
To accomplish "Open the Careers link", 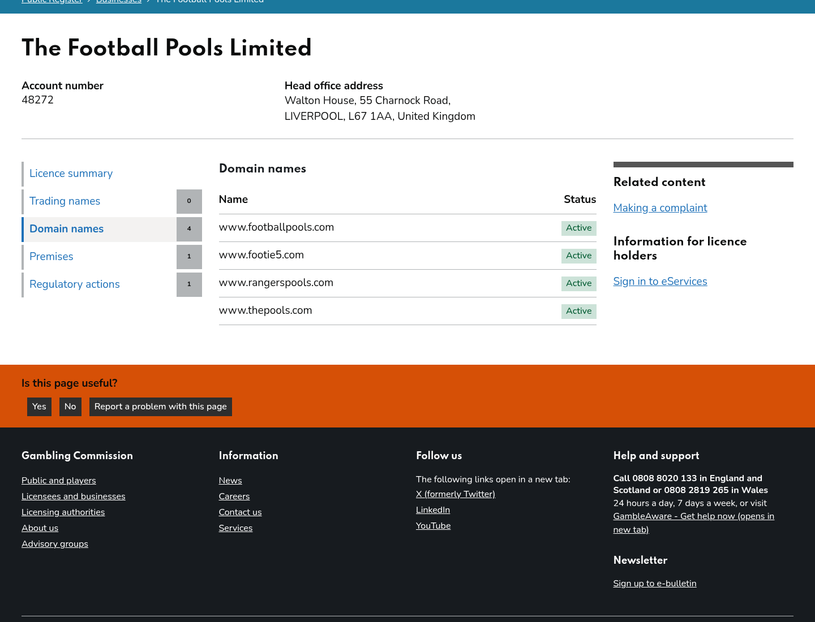I will (x=234, y=496).
